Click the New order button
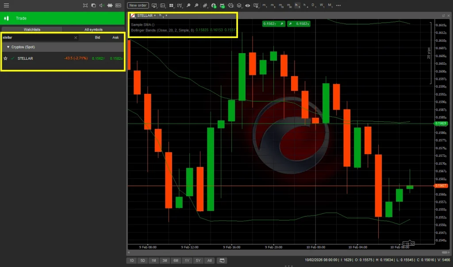The height and width of the screenshot is (267, 453). 137,5
